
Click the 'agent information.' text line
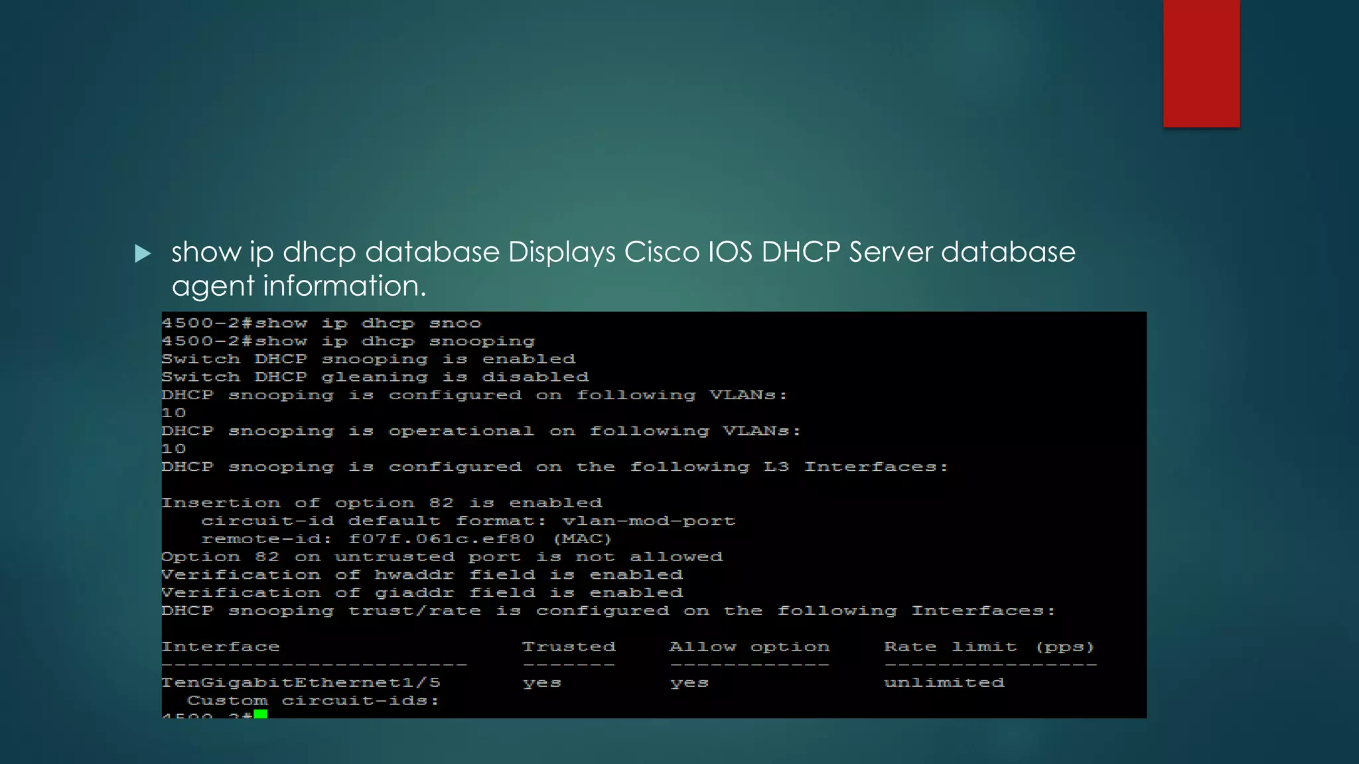pyautogui.click(x=299, y=286)
